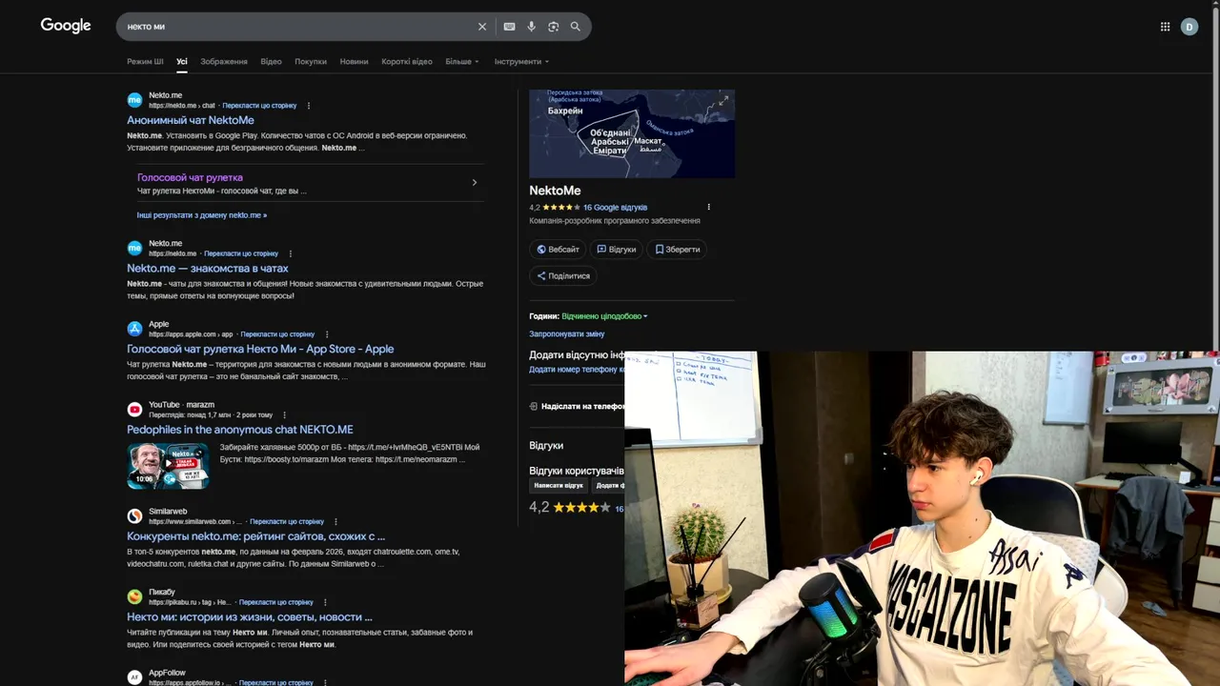Open Nekto.me — знакомства в чатах result
Screen dimensions: 1220x686
click(x=208, y=269)
